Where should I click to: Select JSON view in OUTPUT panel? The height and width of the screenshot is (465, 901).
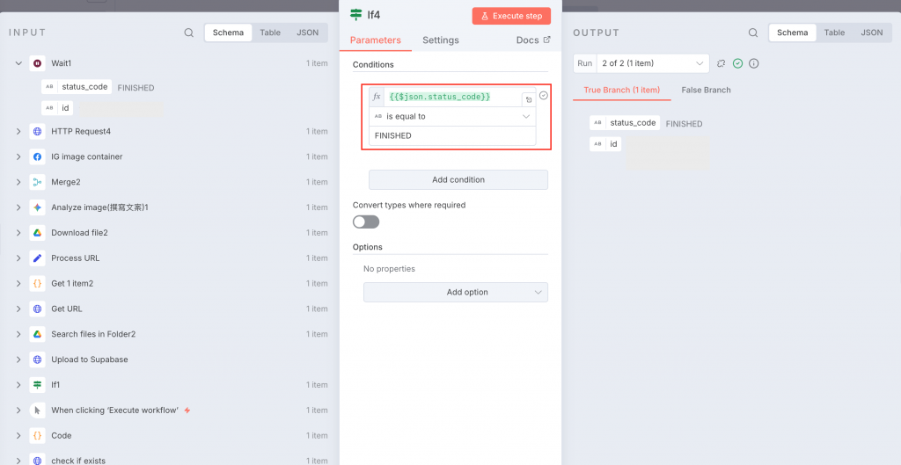pos(872,33)
